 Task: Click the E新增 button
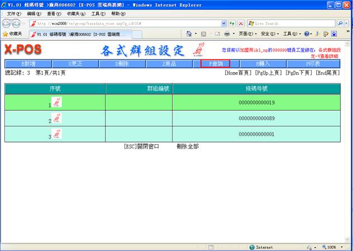pyautogui.click(x=27, y=64)
